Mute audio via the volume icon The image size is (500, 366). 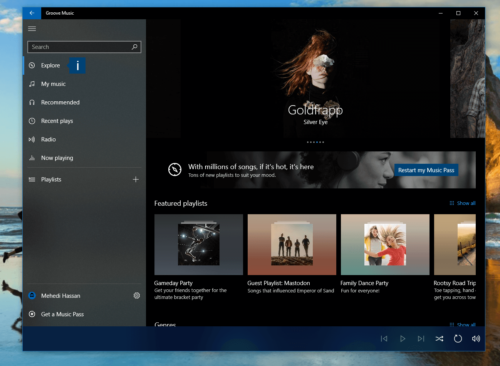point(476,339)
